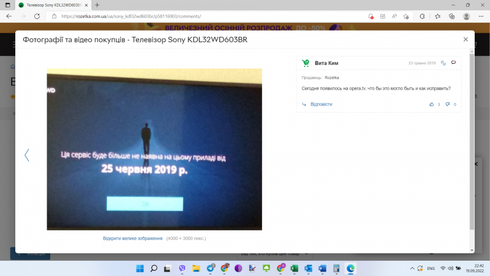Open Windows Search from taskbar
This screenshot has width=490, height=276.
(x=154, y=269)
